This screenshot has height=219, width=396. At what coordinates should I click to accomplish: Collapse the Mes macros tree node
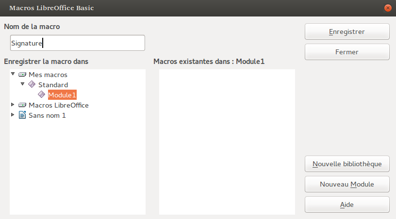click(x=13, y=74)
